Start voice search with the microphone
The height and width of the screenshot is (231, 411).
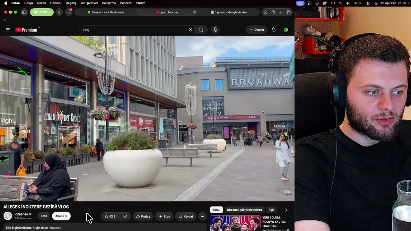(x=215, y=30)
